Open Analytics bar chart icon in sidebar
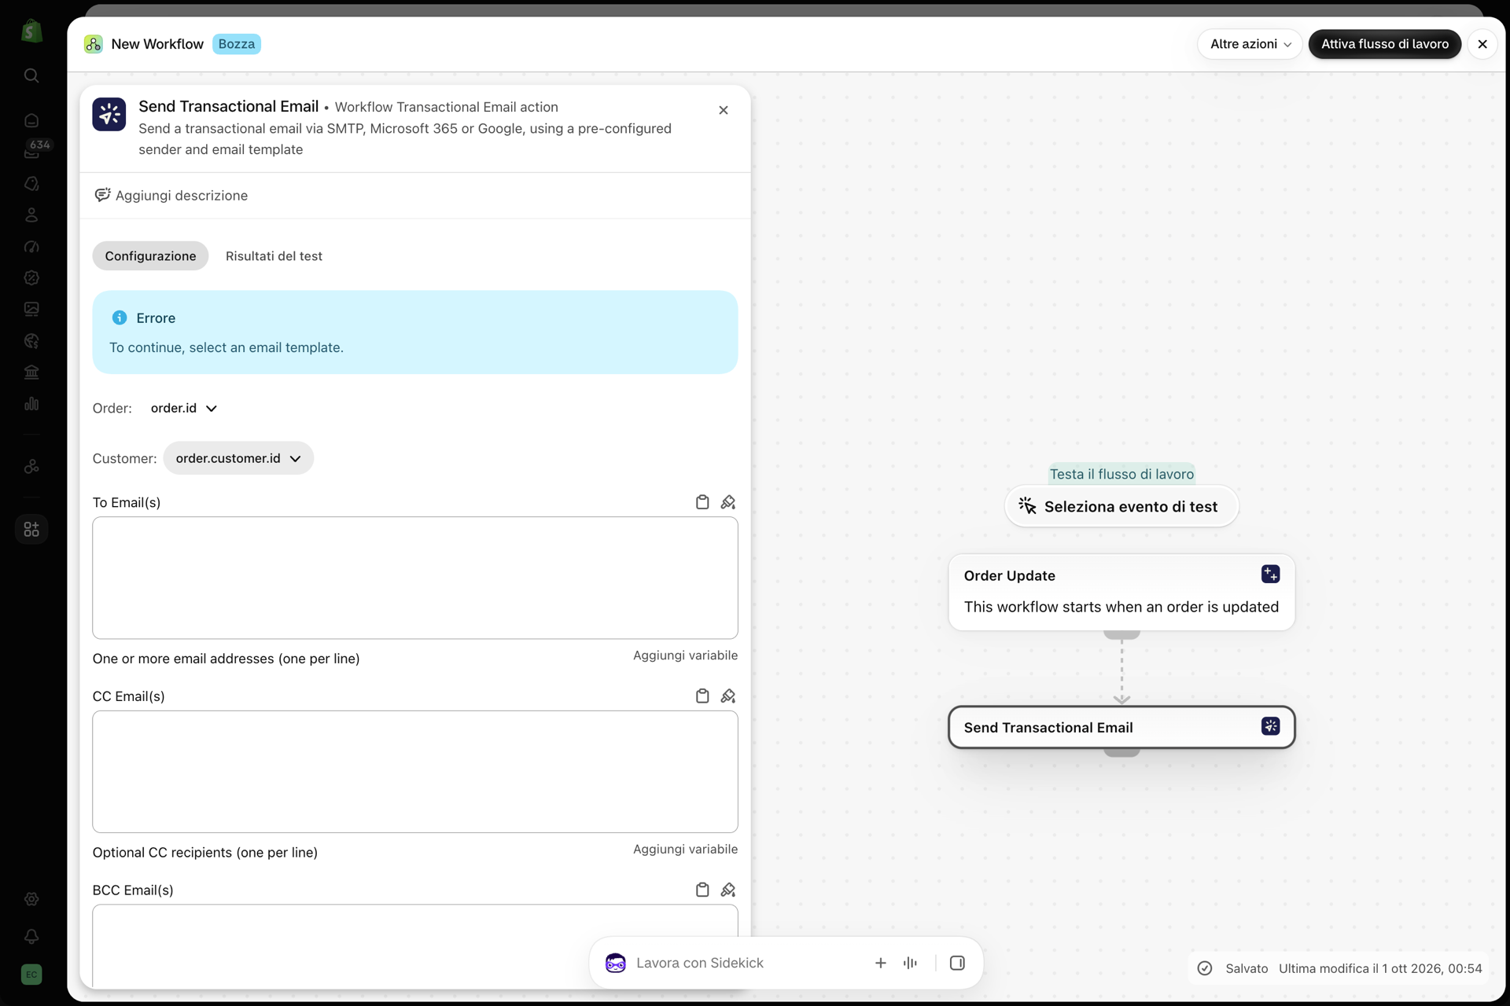Image resolution: width=1510 pixels, height=1006 pixels. pos(31,403)
